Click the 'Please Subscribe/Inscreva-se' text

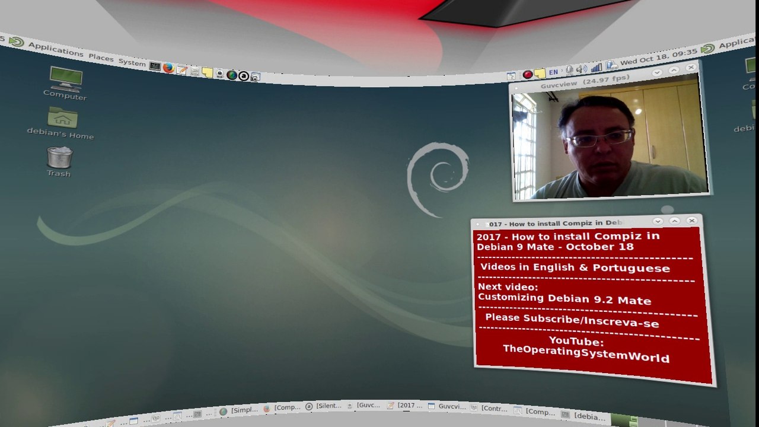click(572, 320)
